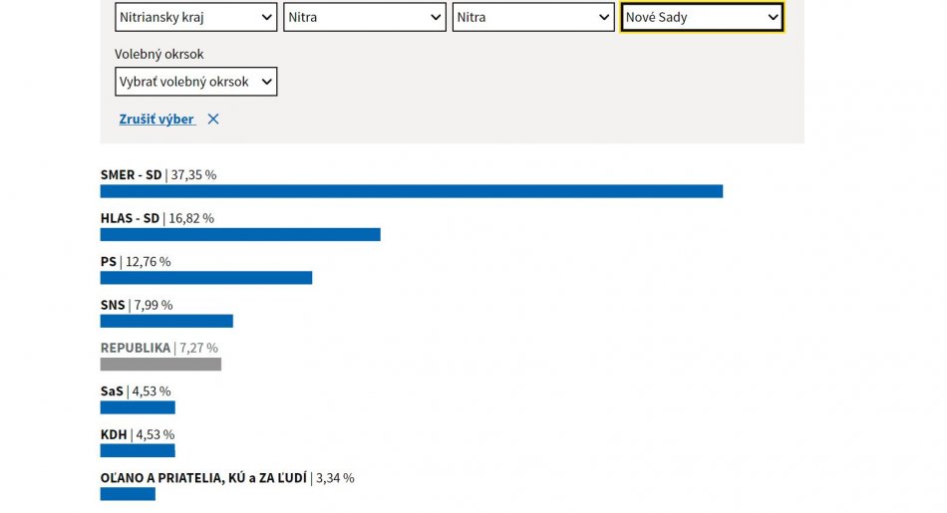Click the Zrušiť výber link

(x=157, y=120)
